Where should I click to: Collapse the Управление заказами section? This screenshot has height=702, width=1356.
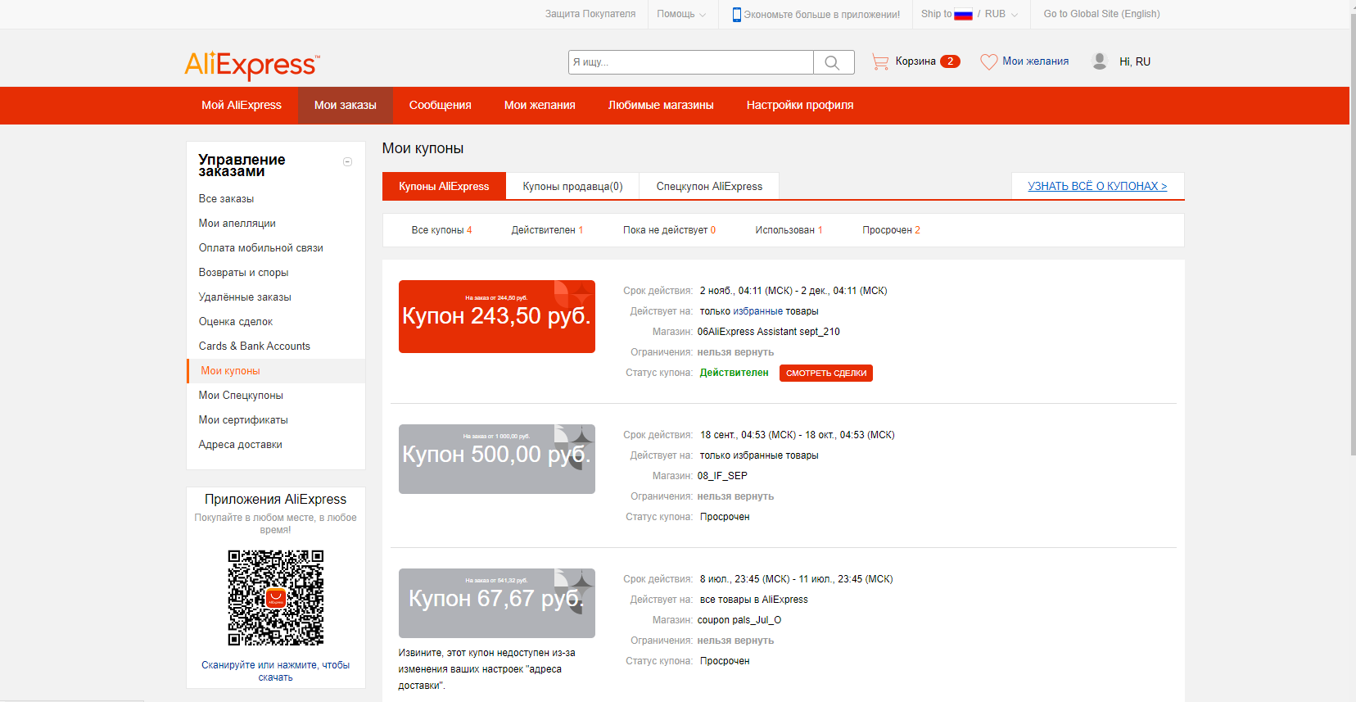347,161
